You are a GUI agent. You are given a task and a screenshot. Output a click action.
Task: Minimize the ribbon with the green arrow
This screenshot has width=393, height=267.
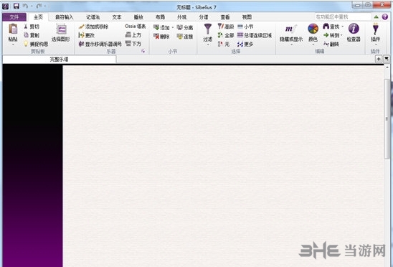377,17
